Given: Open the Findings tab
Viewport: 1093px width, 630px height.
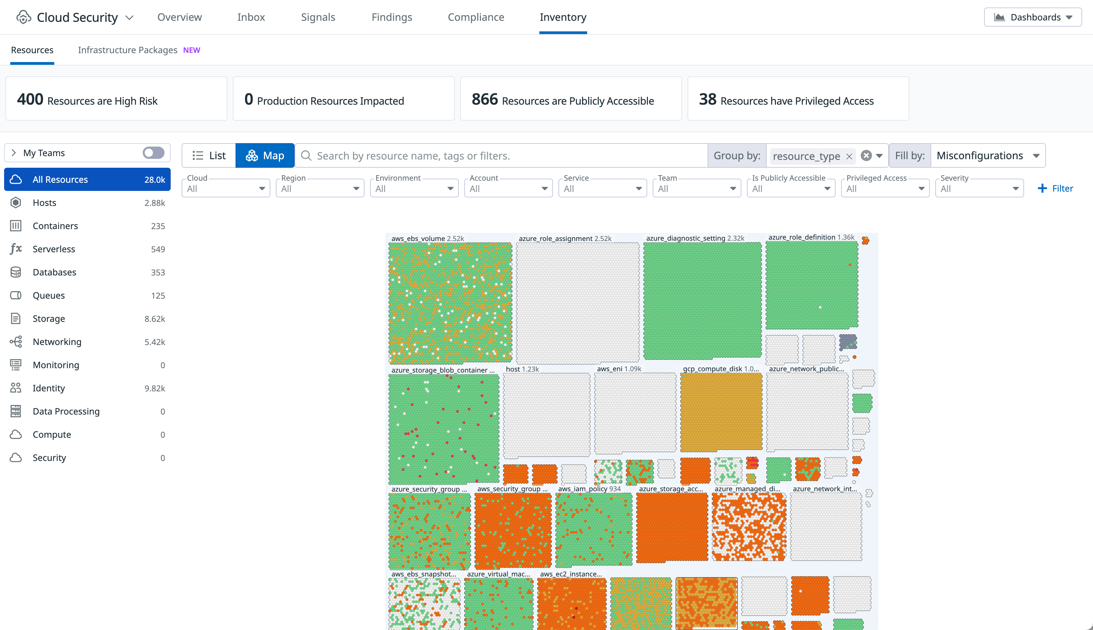Looking at the screenshot, I should tap(391, 17).
